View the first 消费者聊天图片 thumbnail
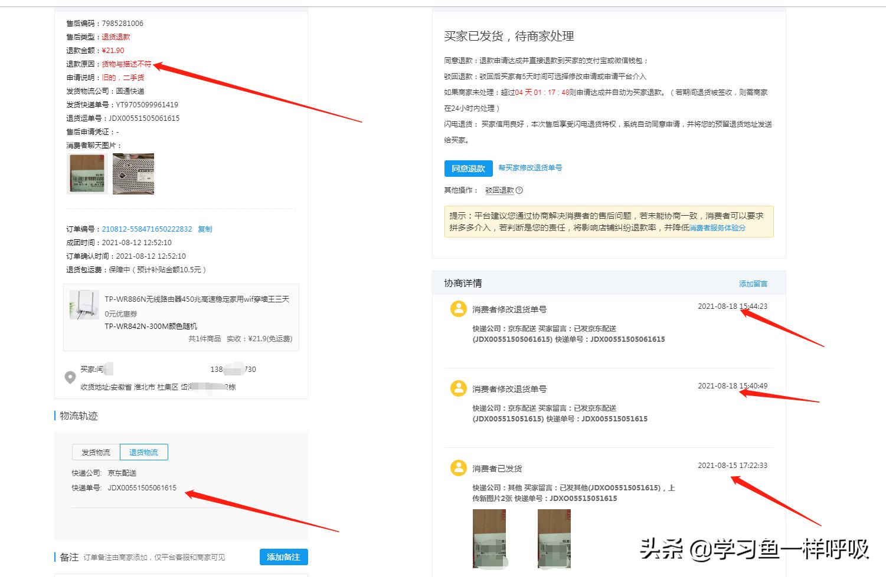Viewport: 886px width, 577px height. tap(87, 174)
